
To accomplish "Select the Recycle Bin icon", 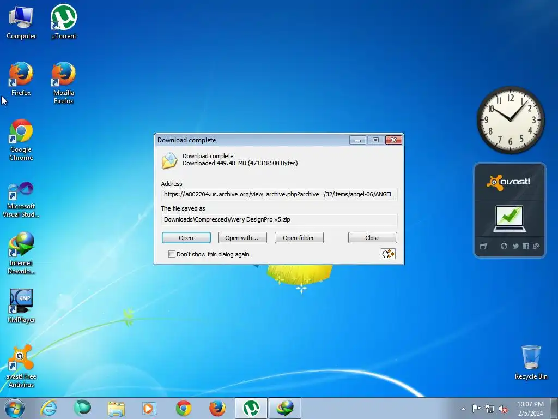I will [x=531, y=362].
